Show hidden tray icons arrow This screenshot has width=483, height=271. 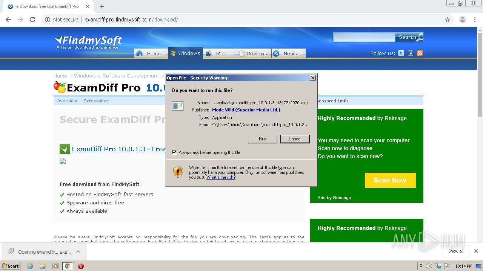point(421,266)
